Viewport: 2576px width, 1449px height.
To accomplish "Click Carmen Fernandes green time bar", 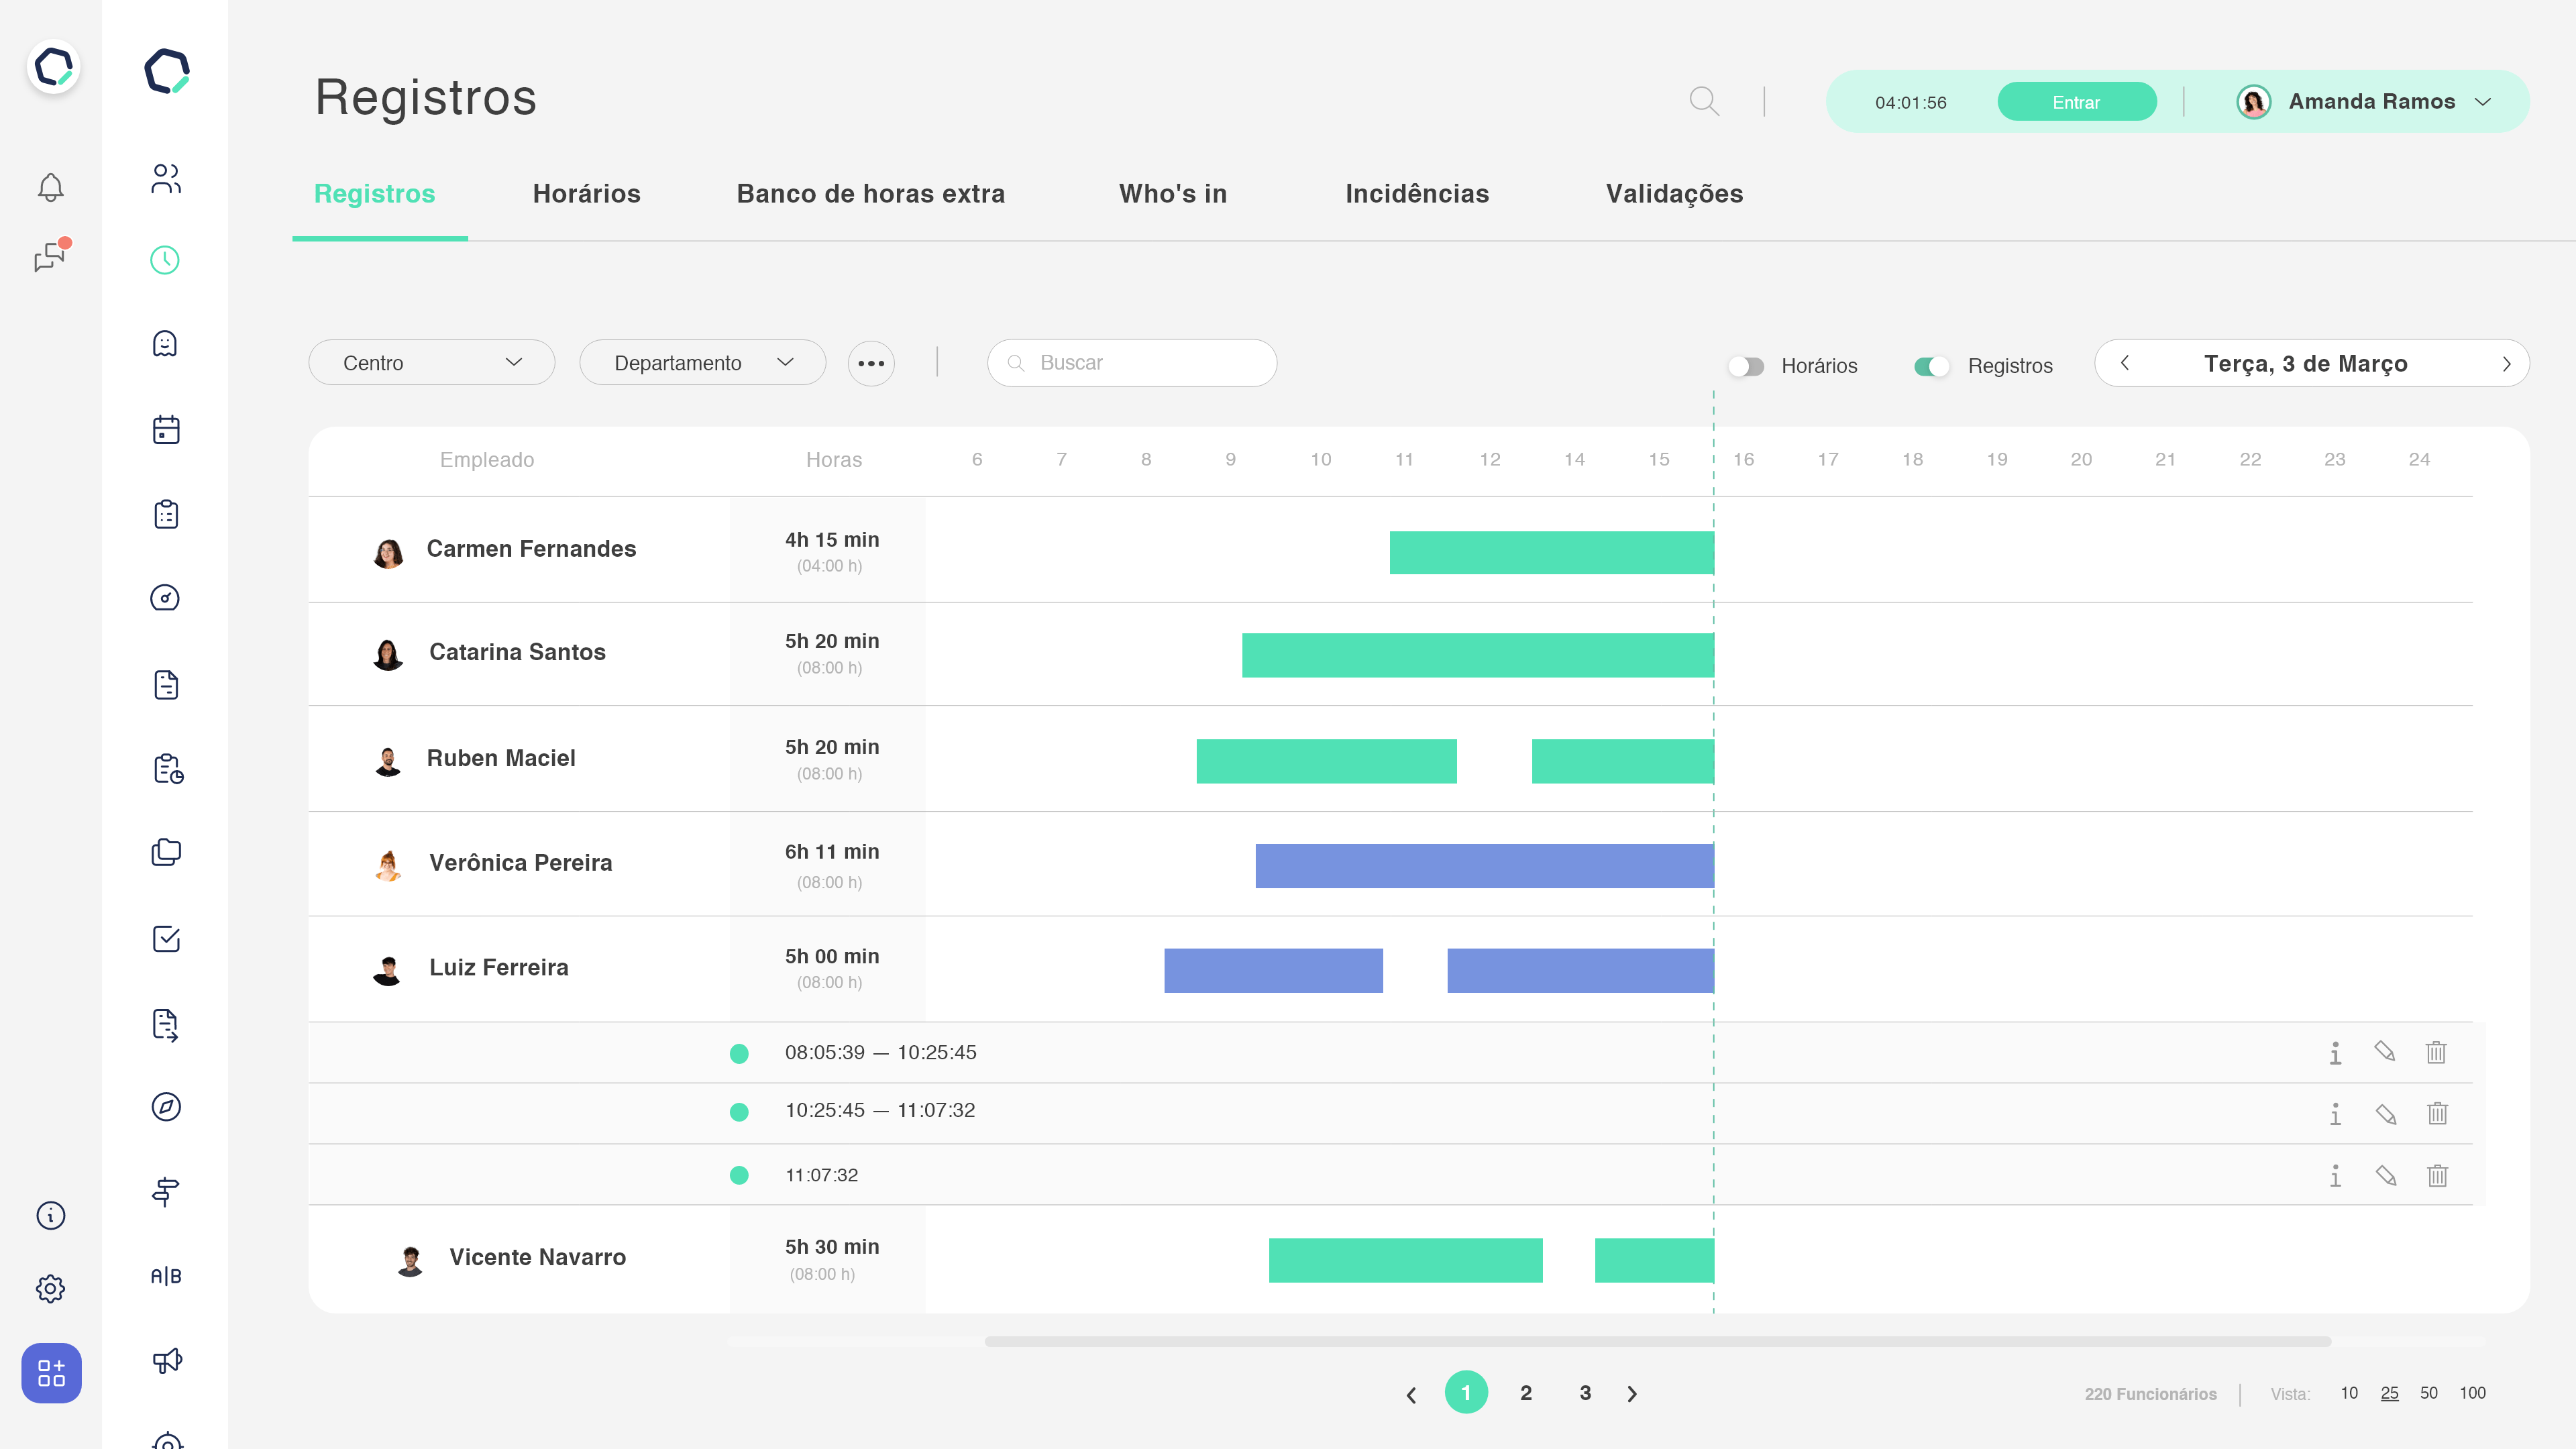I will pos(1551,552).
